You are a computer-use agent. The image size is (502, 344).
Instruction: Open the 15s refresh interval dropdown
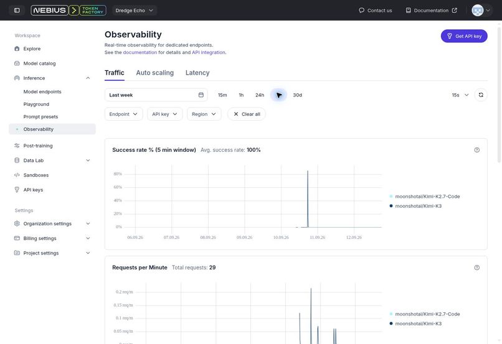(x=460, y=95)
